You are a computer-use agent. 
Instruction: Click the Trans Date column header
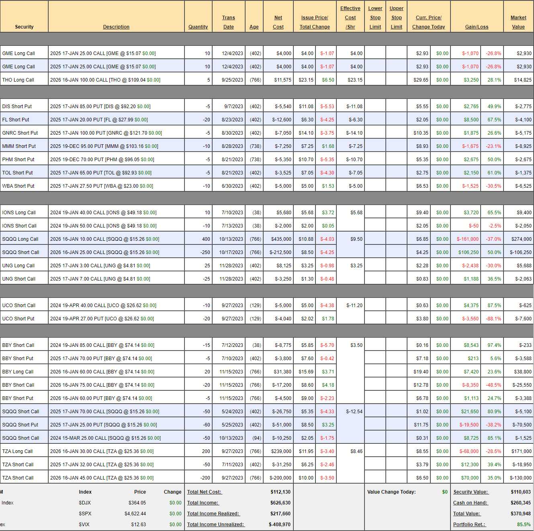[x=228, y=22]
